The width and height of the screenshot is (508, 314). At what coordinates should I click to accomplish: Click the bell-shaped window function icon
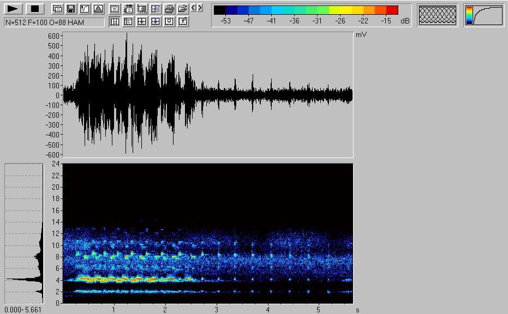(x=98, y=9)
